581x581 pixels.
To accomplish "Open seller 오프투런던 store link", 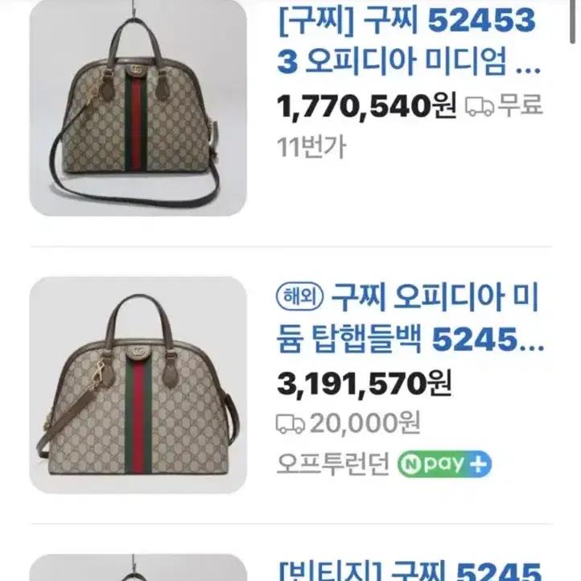I will click(x=333, y=464).
